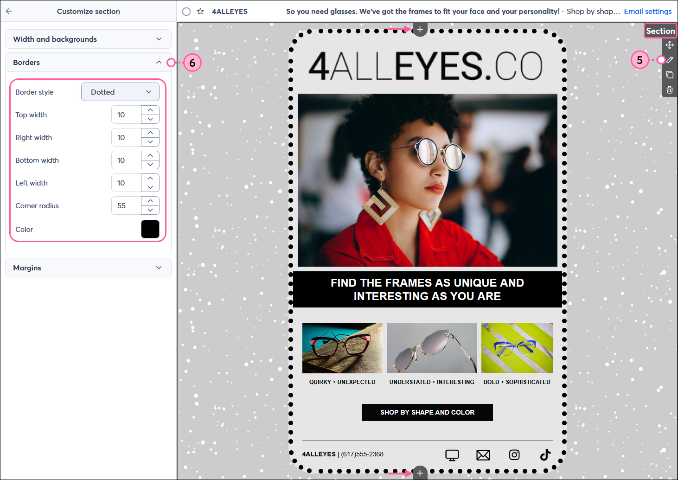Open the Border style dropdown

120,92
